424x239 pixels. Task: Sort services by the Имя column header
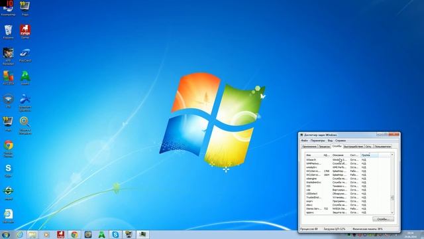pos(314,155)
